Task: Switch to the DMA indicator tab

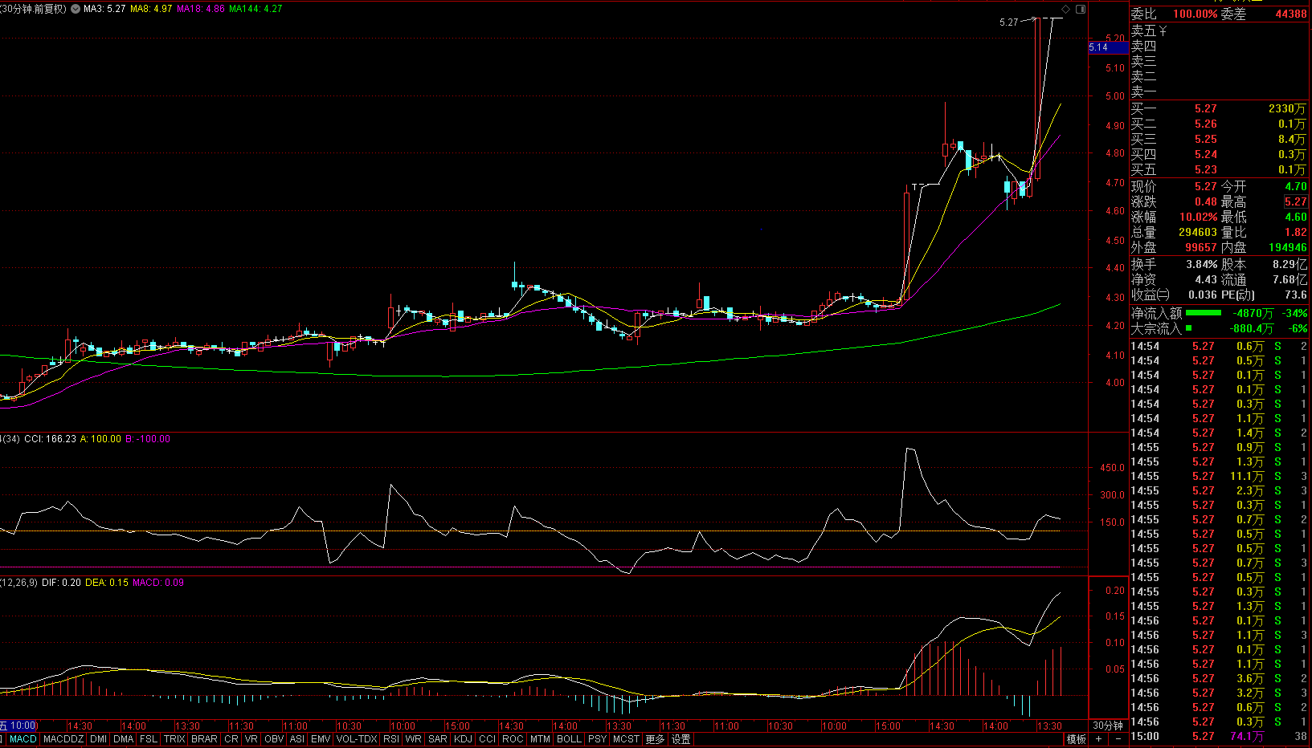Action: pyautogui.click(x=123, y=739)
